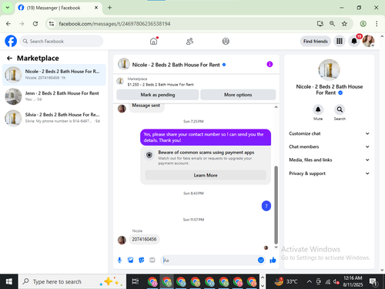Click the Find friends button
The height and width of the screenshot is (289, 385).
316,41
